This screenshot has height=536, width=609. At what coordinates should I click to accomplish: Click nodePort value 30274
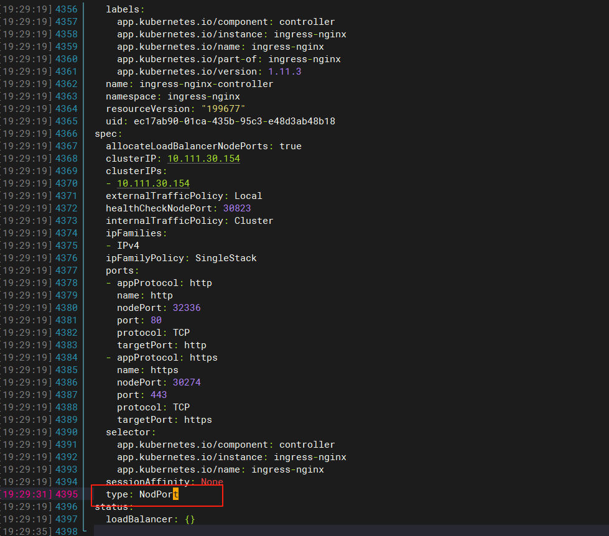187,382
